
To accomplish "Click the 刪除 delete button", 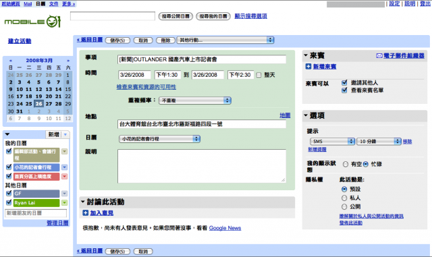I will pos(165,40).
